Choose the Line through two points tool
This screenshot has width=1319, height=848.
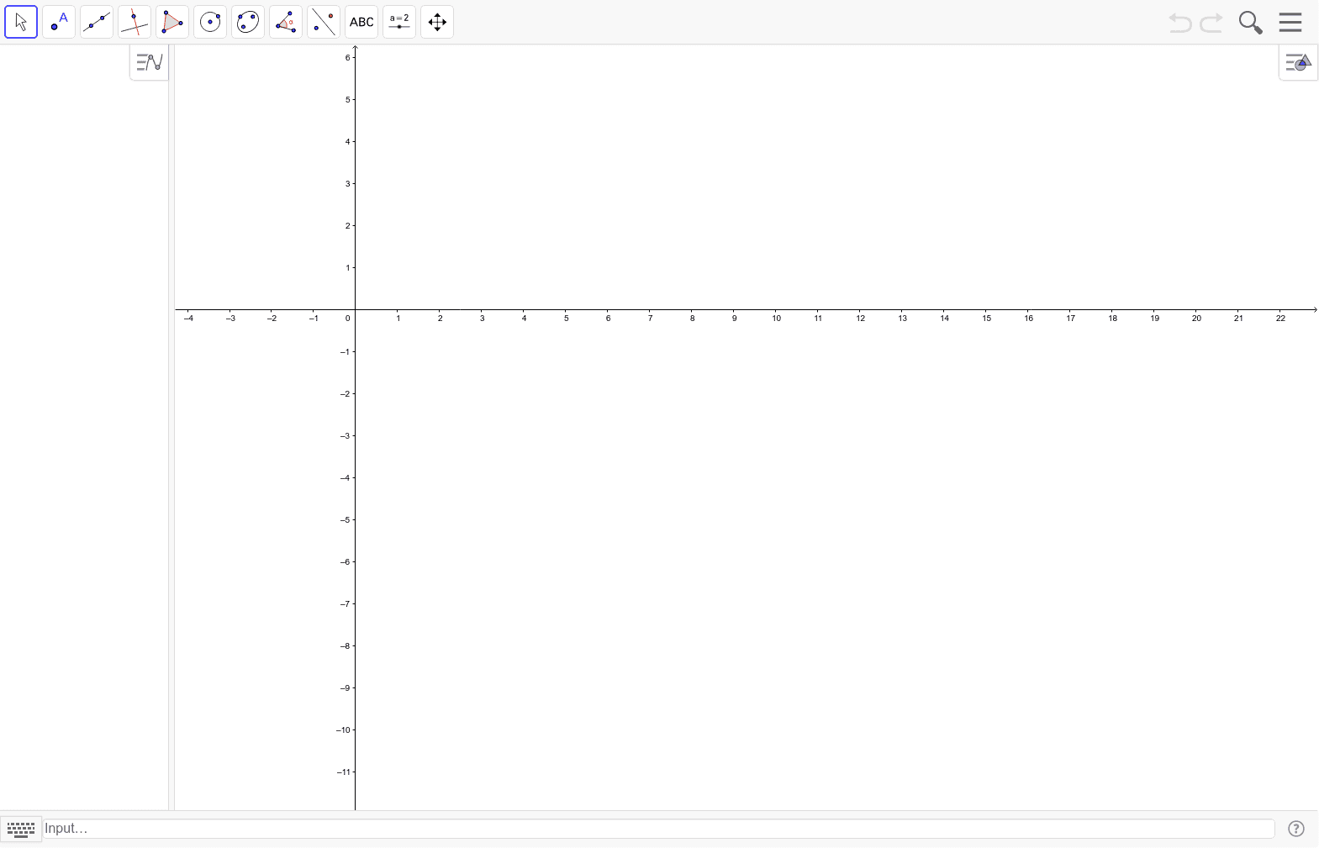click(x=97, y=22)
